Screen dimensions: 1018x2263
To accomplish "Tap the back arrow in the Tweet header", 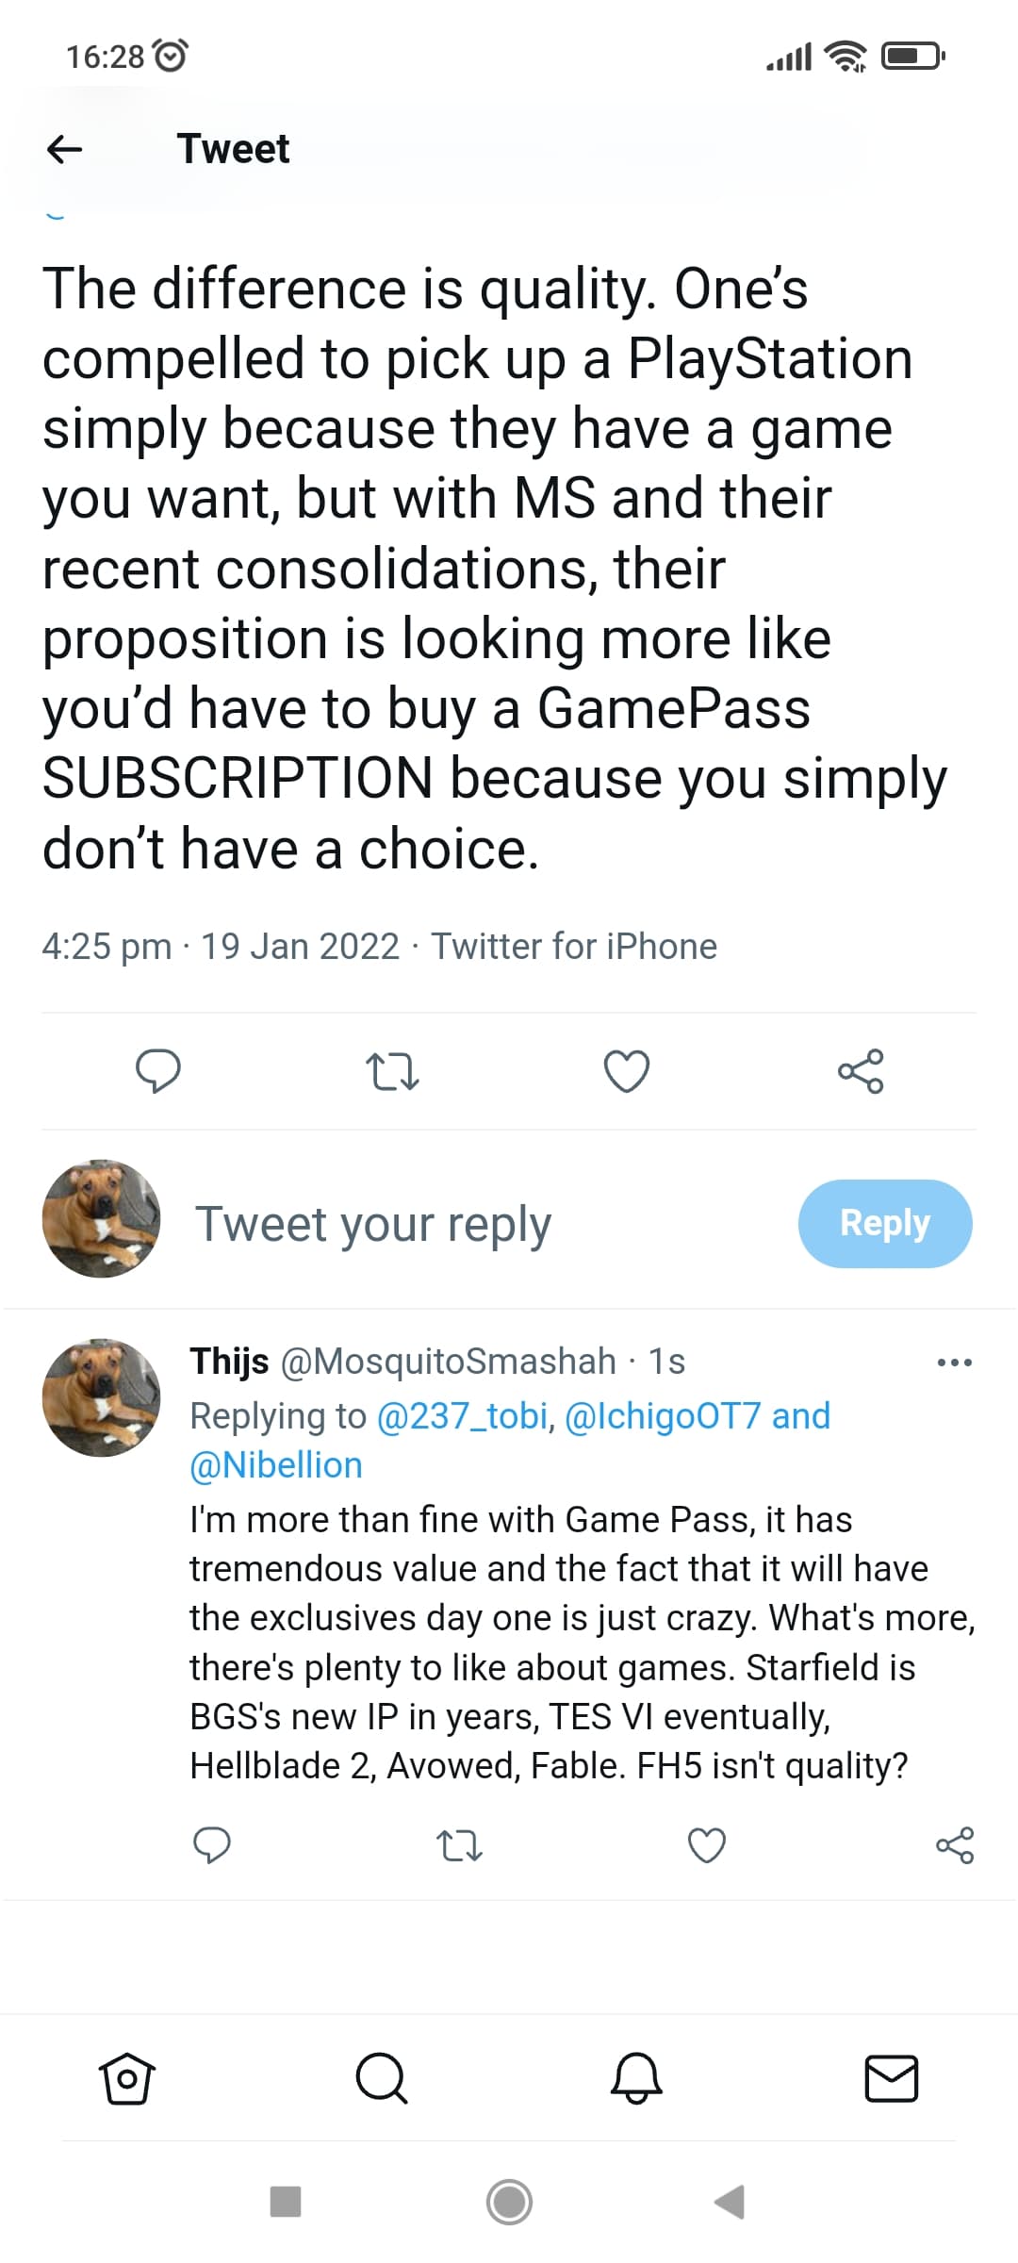I will (x=64, y=149).
